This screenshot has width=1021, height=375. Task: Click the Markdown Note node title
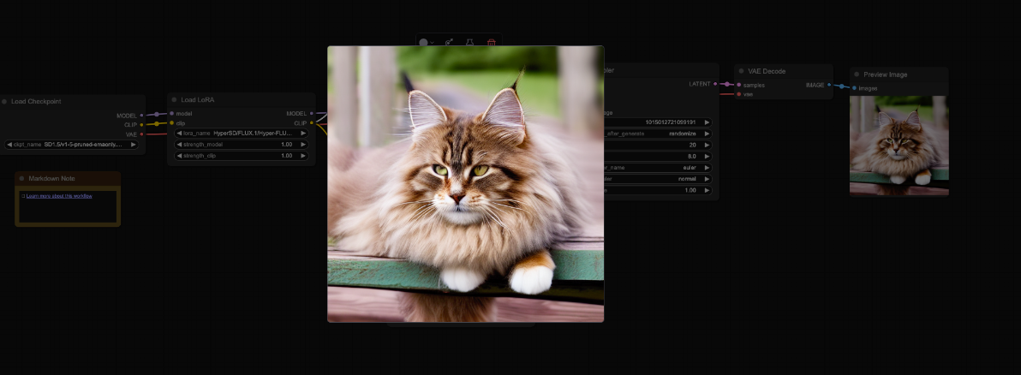51,178
